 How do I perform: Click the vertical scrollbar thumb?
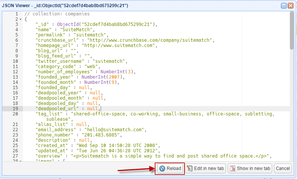(291, 30)
